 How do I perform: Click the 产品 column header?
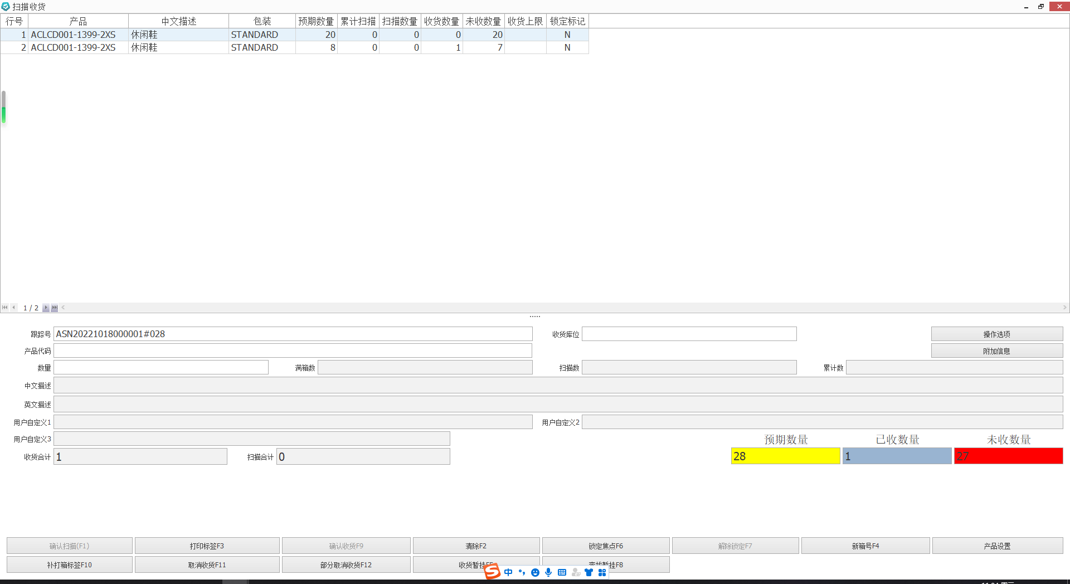78,21
